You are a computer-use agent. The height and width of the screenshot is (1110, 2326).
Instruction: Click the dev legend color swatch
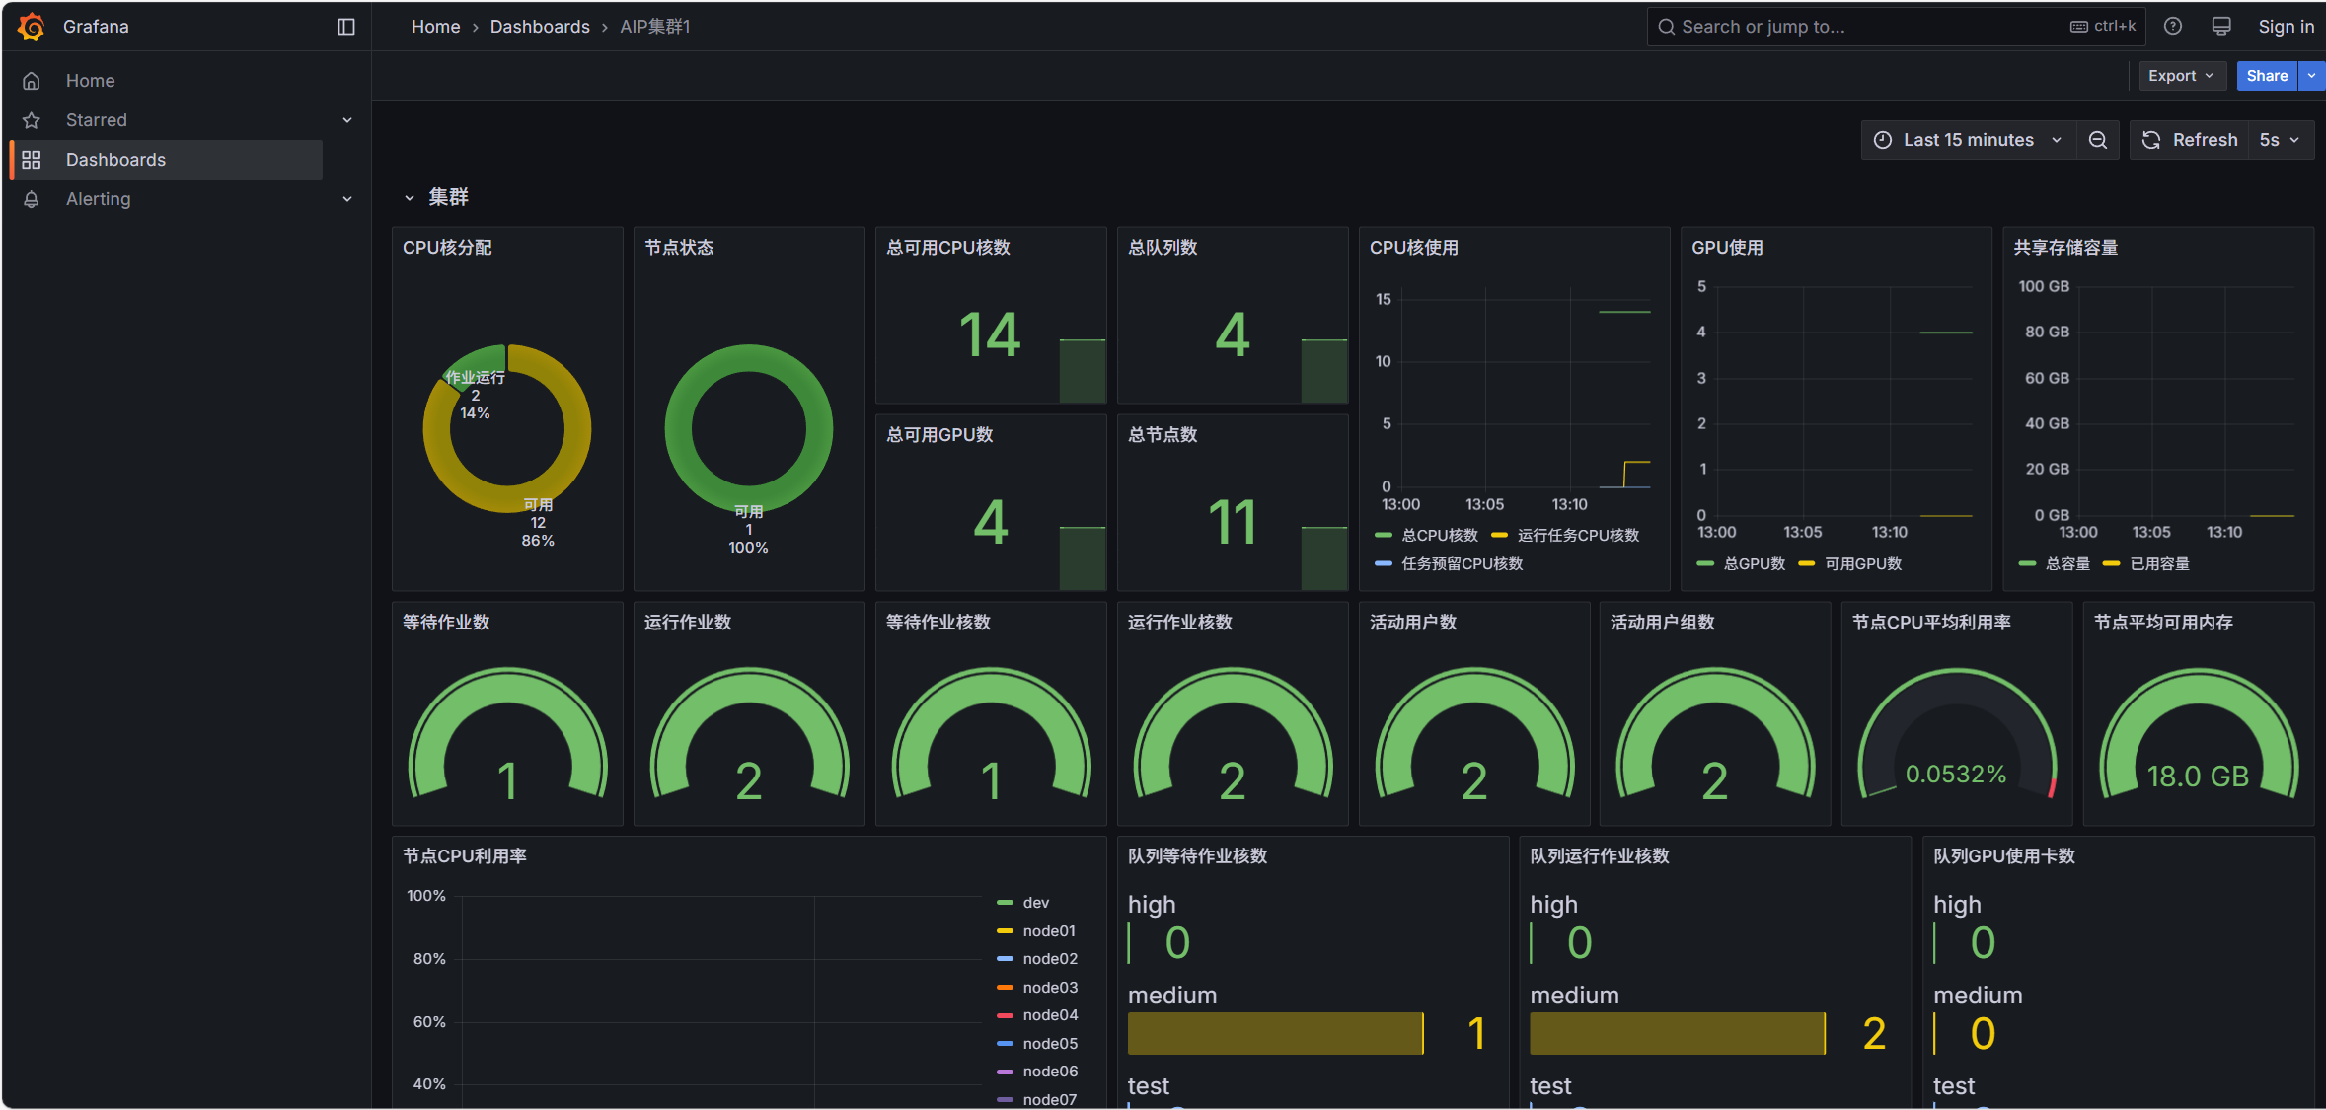tap(1005, 903)
